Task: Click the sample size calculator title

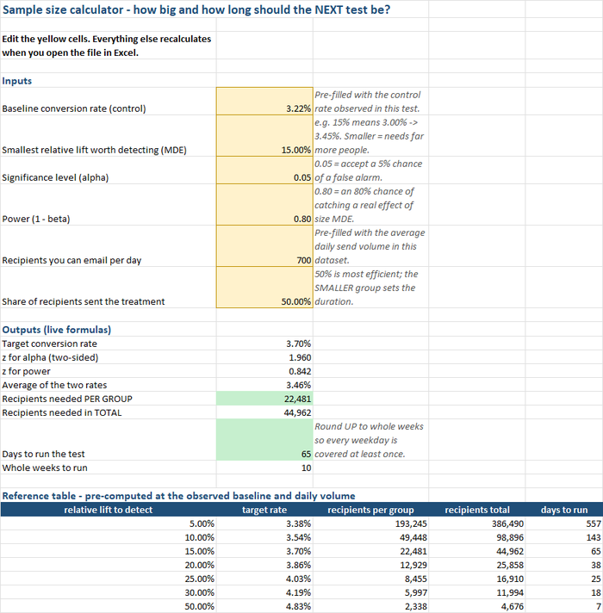Action: point(196,9)
